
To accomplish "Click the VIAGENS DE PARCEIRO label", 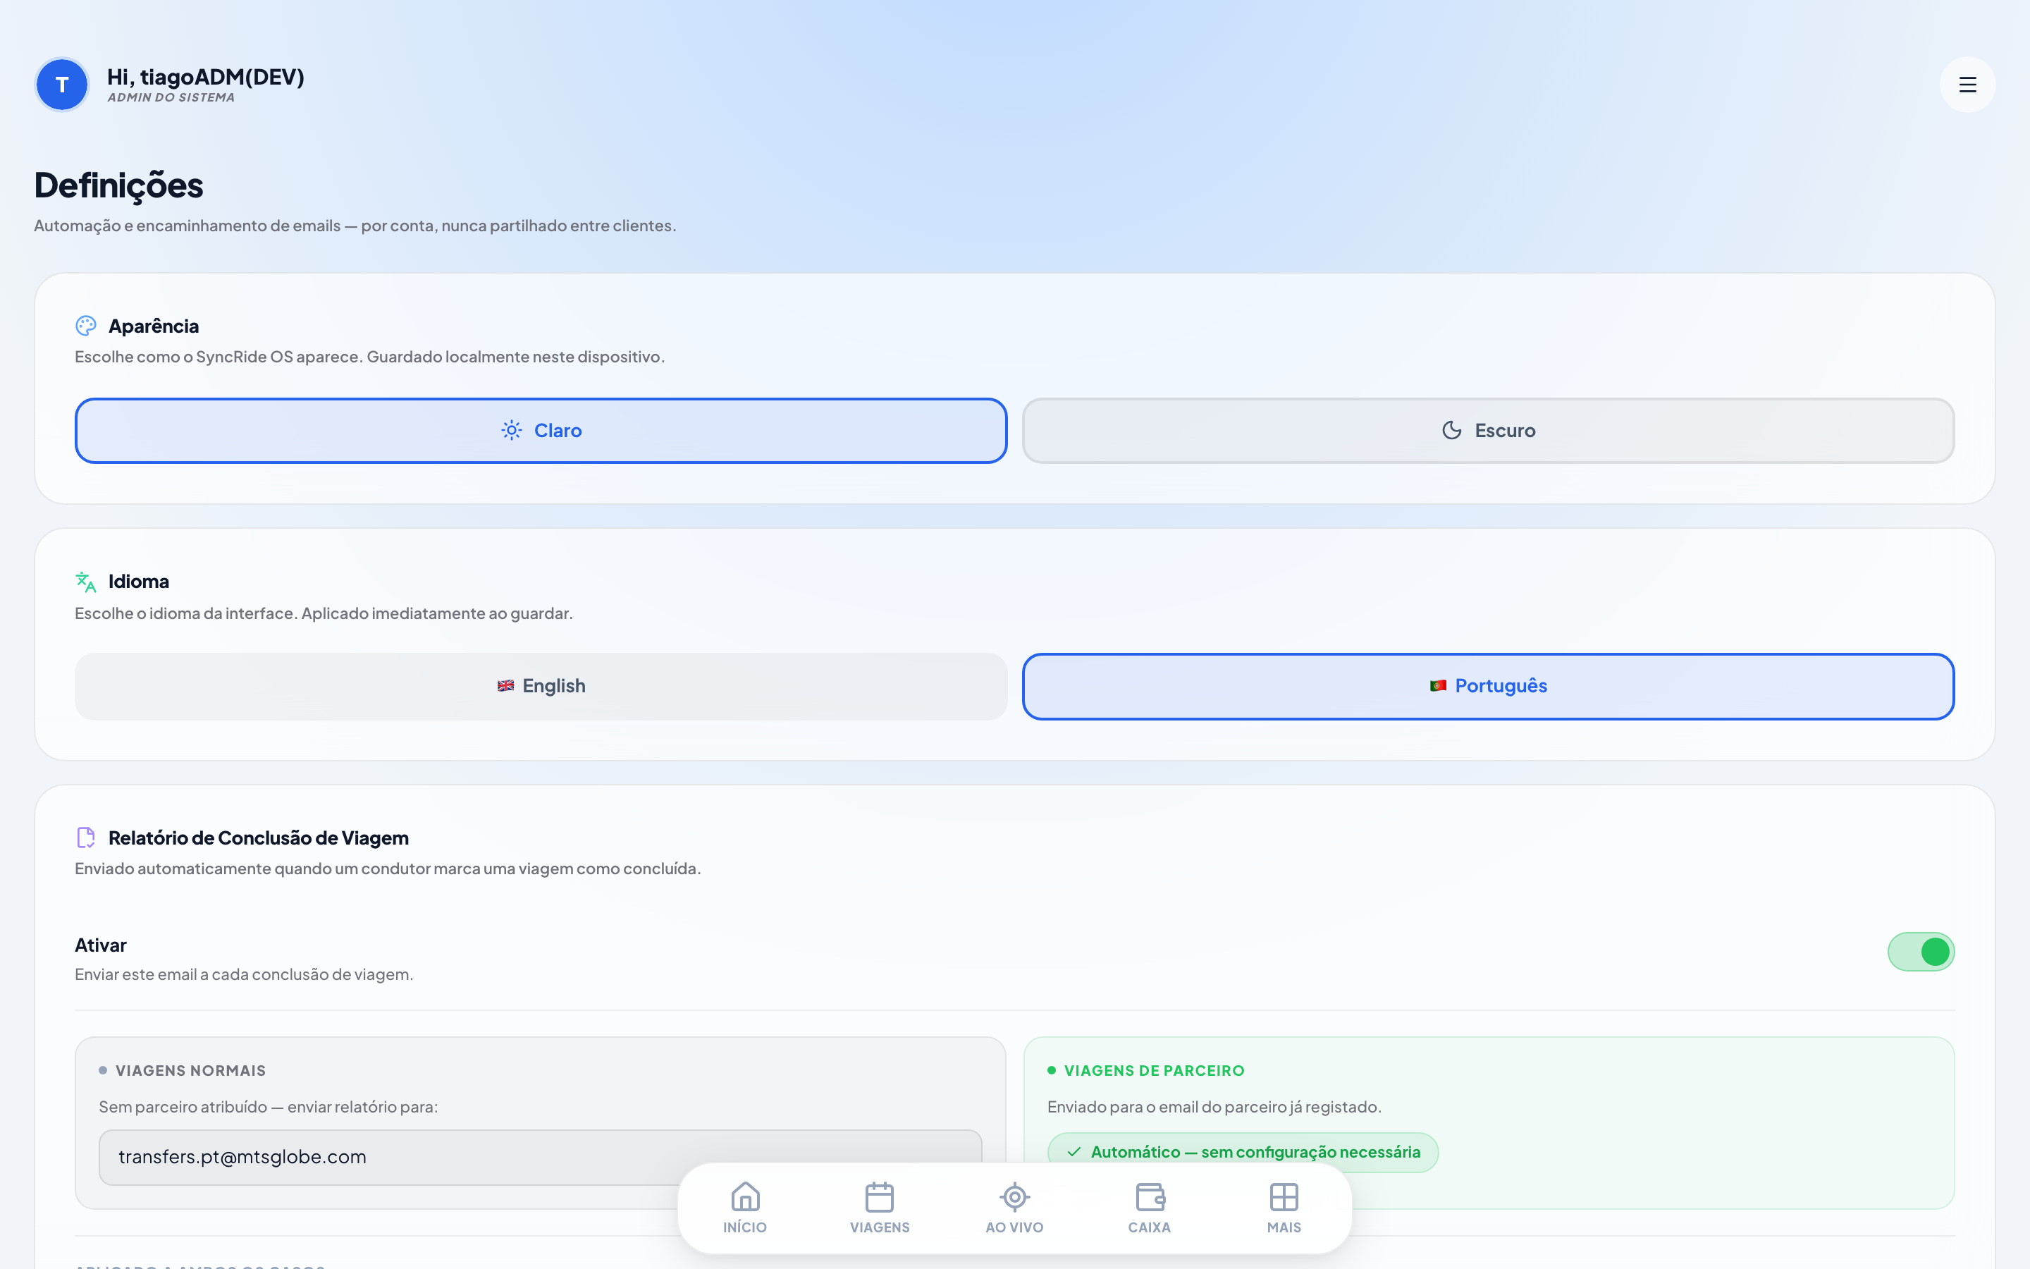I will coord(1155,1071).
